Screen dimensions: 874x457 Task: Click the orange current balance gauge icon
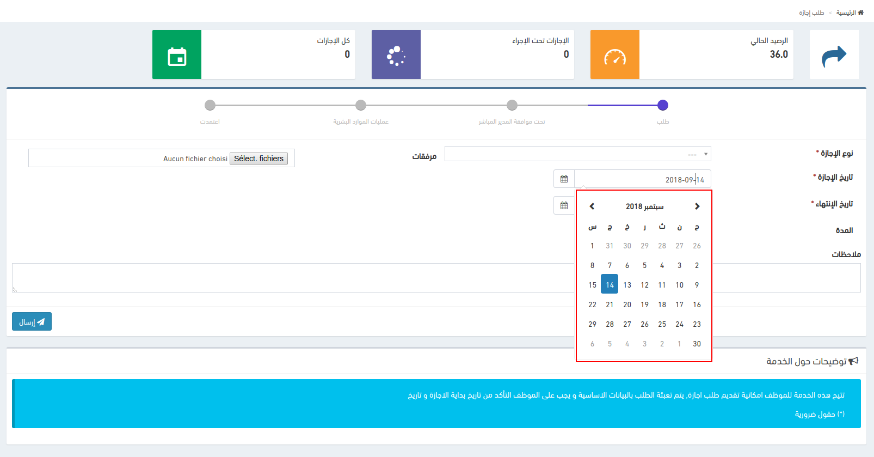[614, 55]
